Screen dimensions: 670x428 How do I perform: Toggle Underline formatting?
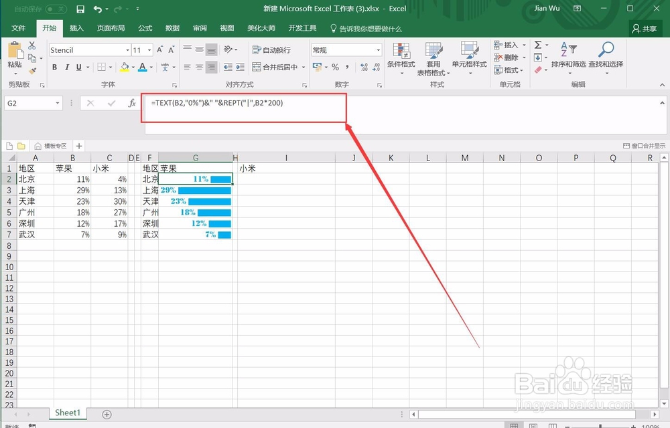click(x=78, y=67)
